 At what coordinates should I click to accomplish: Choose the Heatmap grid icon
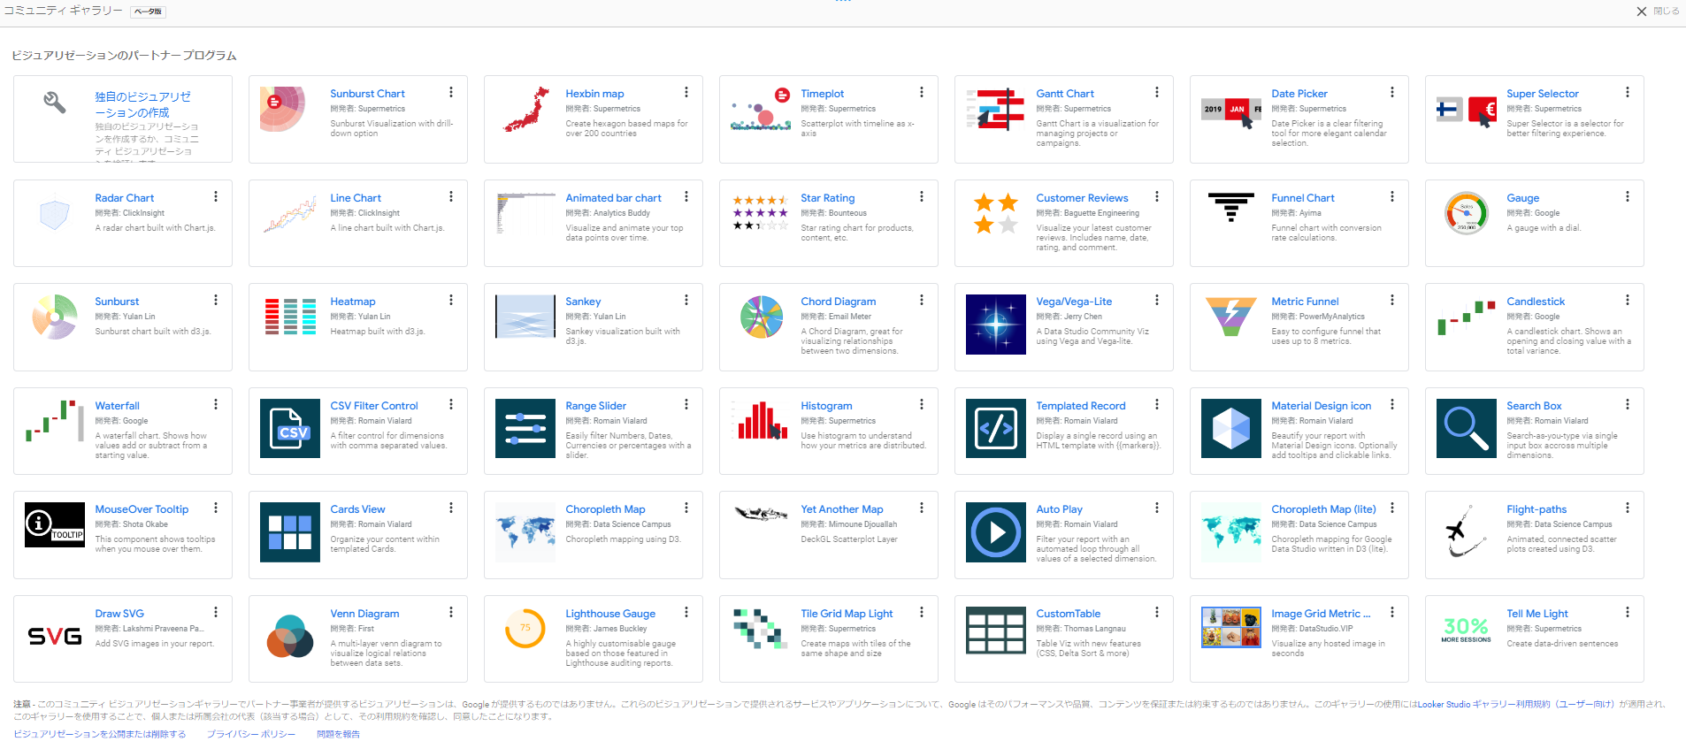290,317
